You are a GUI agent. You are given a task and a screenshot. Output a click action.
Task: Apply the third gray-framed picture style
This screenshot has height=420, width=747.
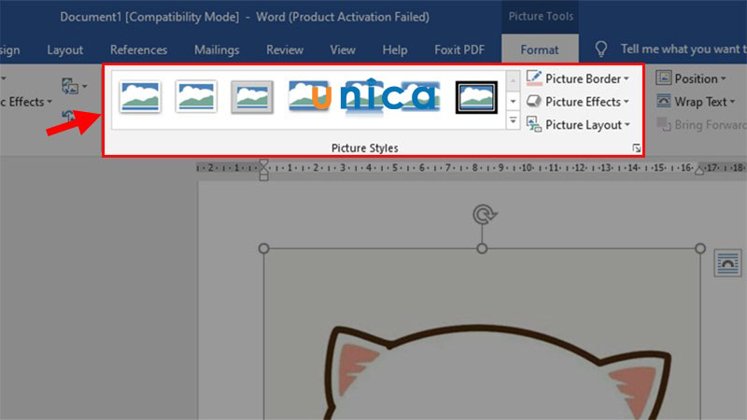[252, 97]
